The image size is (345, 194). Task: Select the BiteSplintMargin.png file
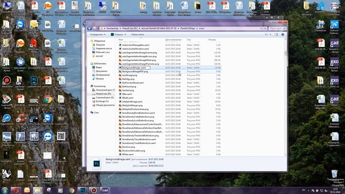(x=132, y=106)
